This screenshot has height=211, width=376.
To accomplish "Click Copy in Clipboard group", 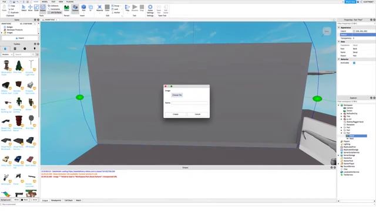I will pyautogui.click(x=12, y=6).
